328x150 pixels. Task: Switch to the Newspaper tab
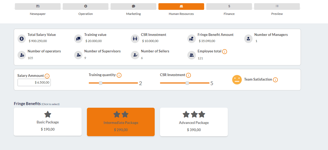coord(38,6)
